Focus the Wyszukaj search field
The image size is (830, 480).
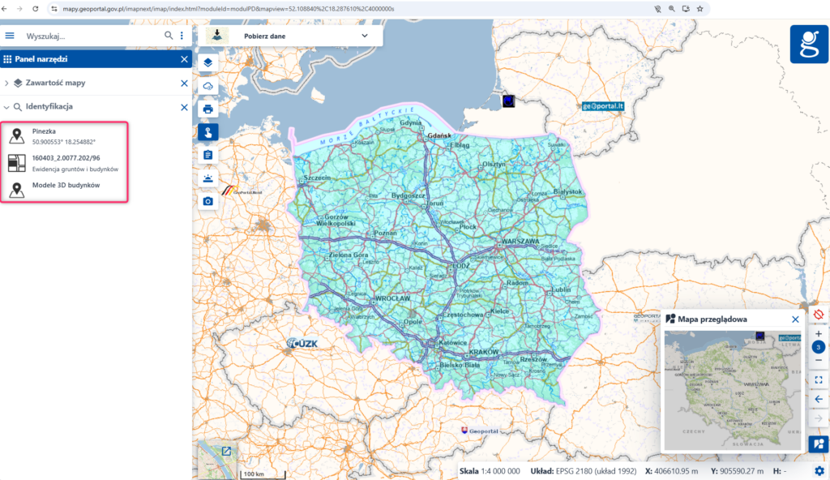[x=92, y=36]
